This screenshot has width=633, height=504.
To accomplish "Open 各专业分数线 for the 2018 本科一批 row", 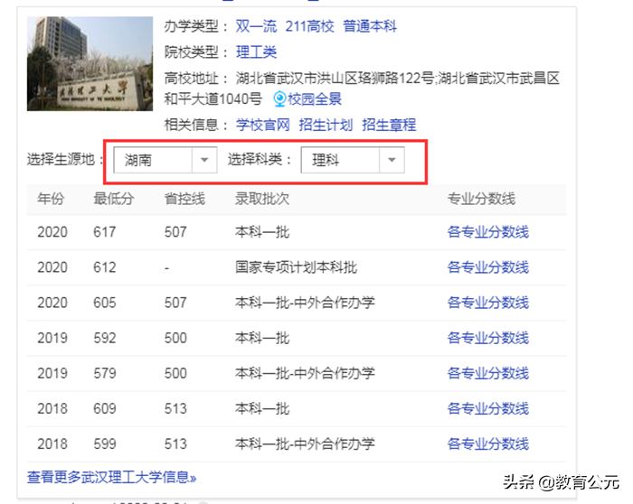I will click(488, 409).
